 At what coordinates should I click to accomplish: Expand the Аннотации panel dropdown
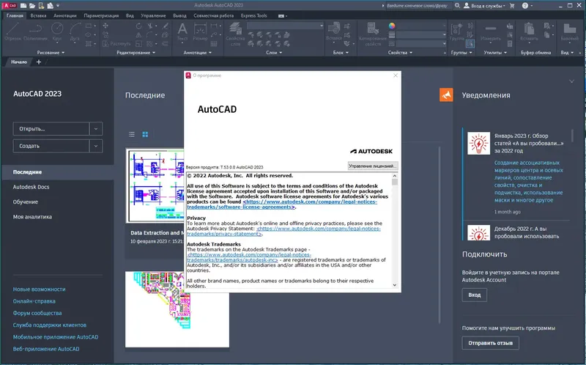pyautogui.click(x=197, y=53)
